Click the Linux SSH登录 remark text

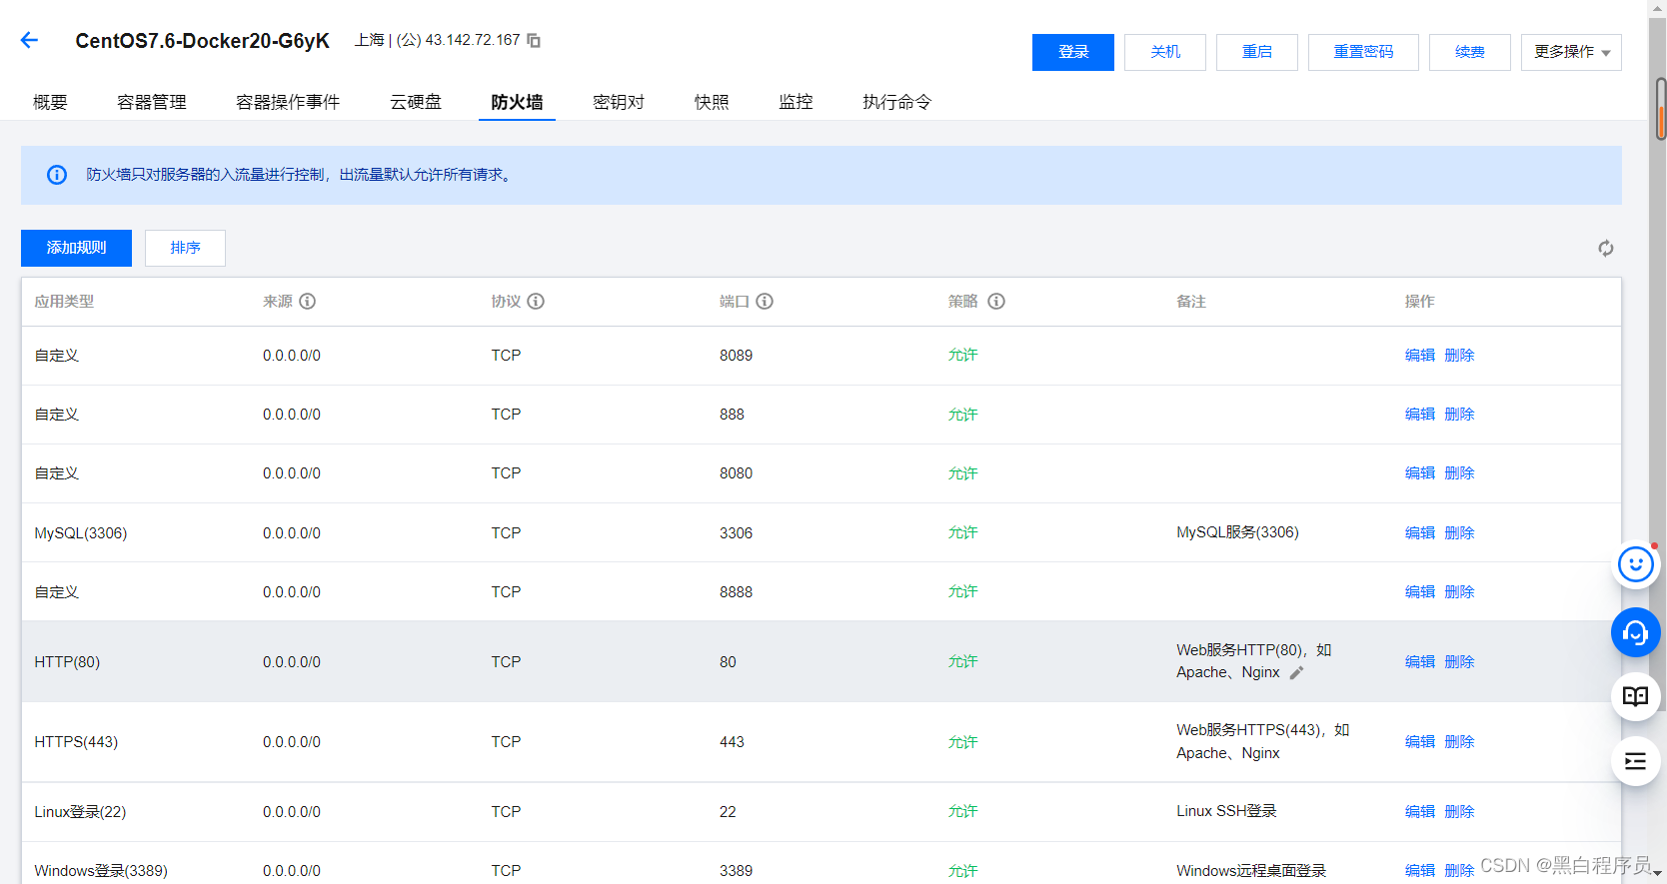[x=1226, y=811]
